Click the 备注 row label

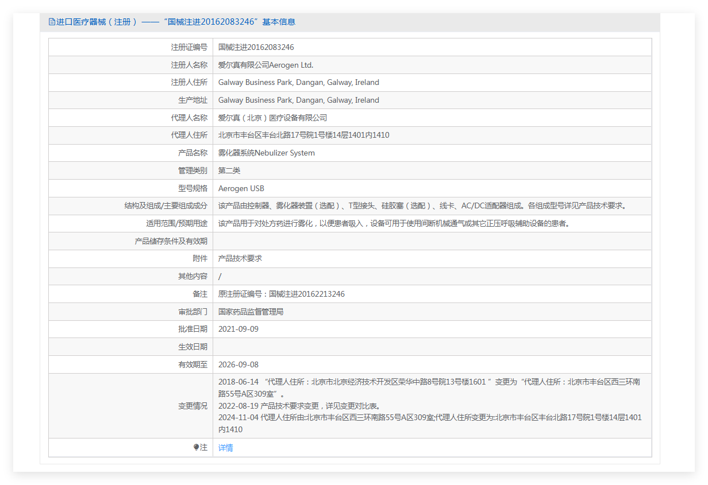[x=200, y=294]
